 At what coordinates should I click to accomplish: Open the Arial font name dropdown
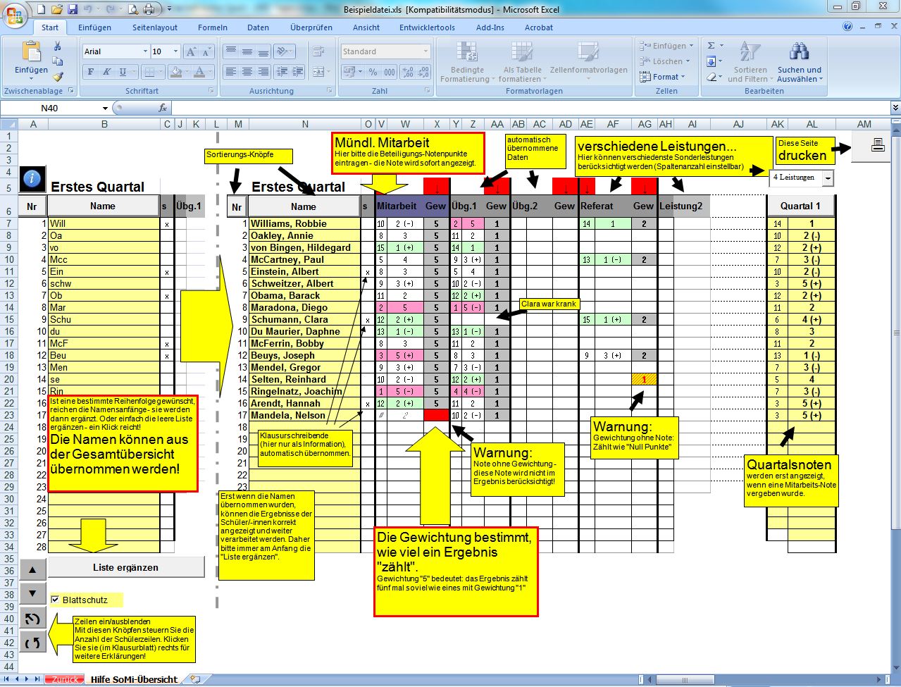[x=145, y=51]
